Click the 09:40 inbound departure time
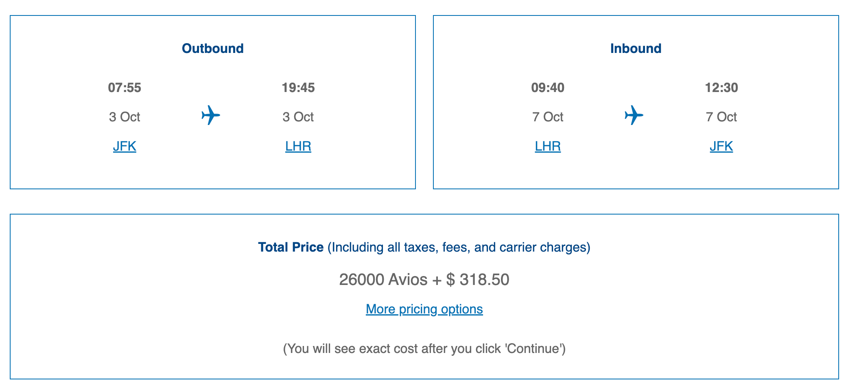857x390 pixels. click(x=548, y=88)
